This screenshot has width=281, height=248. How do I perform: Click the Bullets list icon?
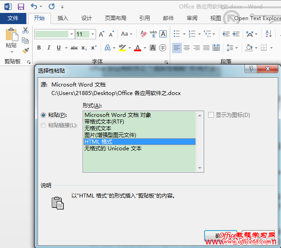[x=176, y=34]
